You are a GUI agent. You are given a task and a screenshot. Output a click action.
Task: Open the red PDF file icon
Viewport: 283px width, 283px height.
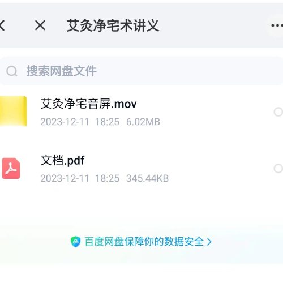(11, 168)
